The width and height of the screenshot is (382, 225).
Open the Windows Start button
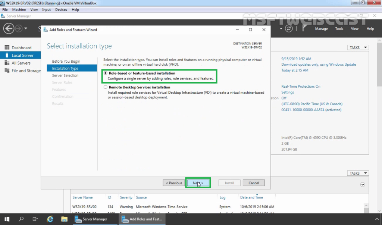click(x=7, y=219)
